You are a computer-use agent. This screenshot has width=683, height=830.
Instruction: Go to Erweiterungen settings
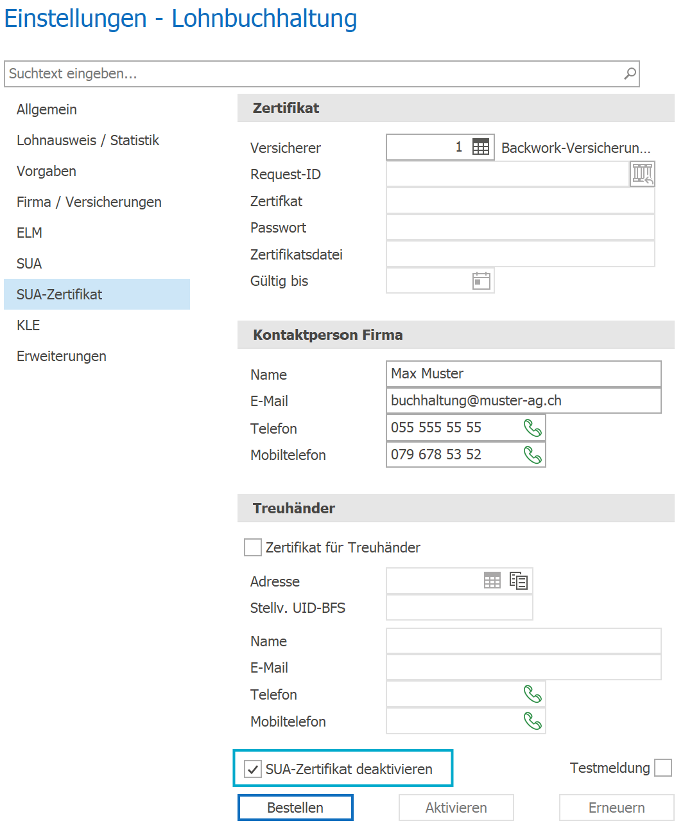97,356
